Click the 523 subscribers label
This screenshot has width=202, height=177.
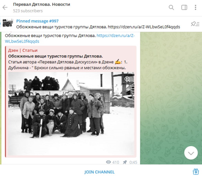28,11
